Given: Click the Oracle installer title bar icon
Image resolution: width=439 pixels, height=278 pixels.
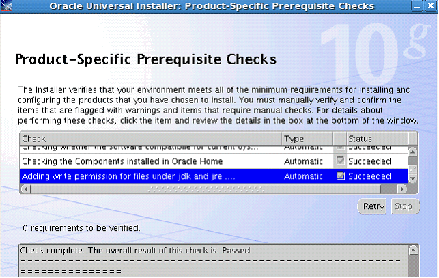Looking at the screenshot, I should 6,5.
